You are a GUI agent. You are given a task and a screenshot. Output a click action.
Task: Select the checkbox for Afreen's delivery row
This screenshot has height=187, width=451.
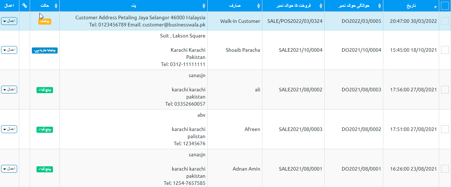tap(445, 129)
